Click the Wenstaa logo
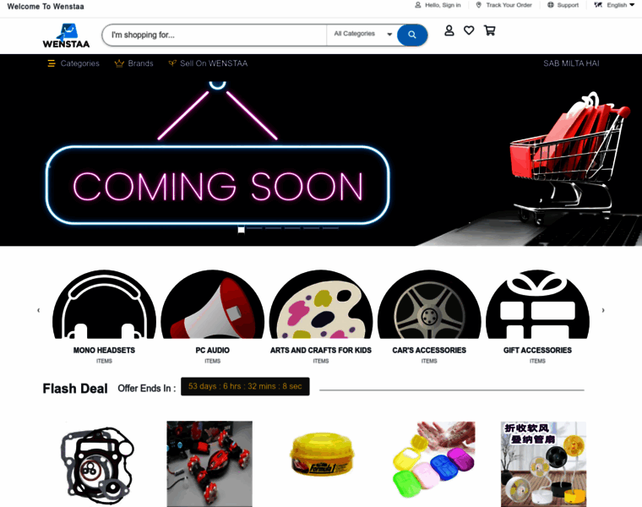The height and width of the screenshot is (507, 642). 66,36
